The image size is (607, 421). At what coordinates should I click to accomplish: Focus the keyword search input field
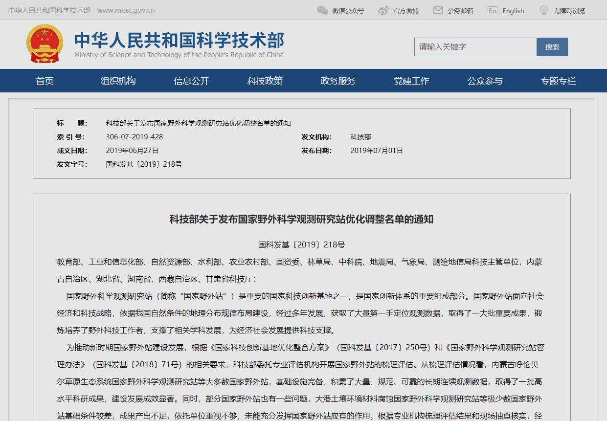pyautogui.click(x=475, y=47)
